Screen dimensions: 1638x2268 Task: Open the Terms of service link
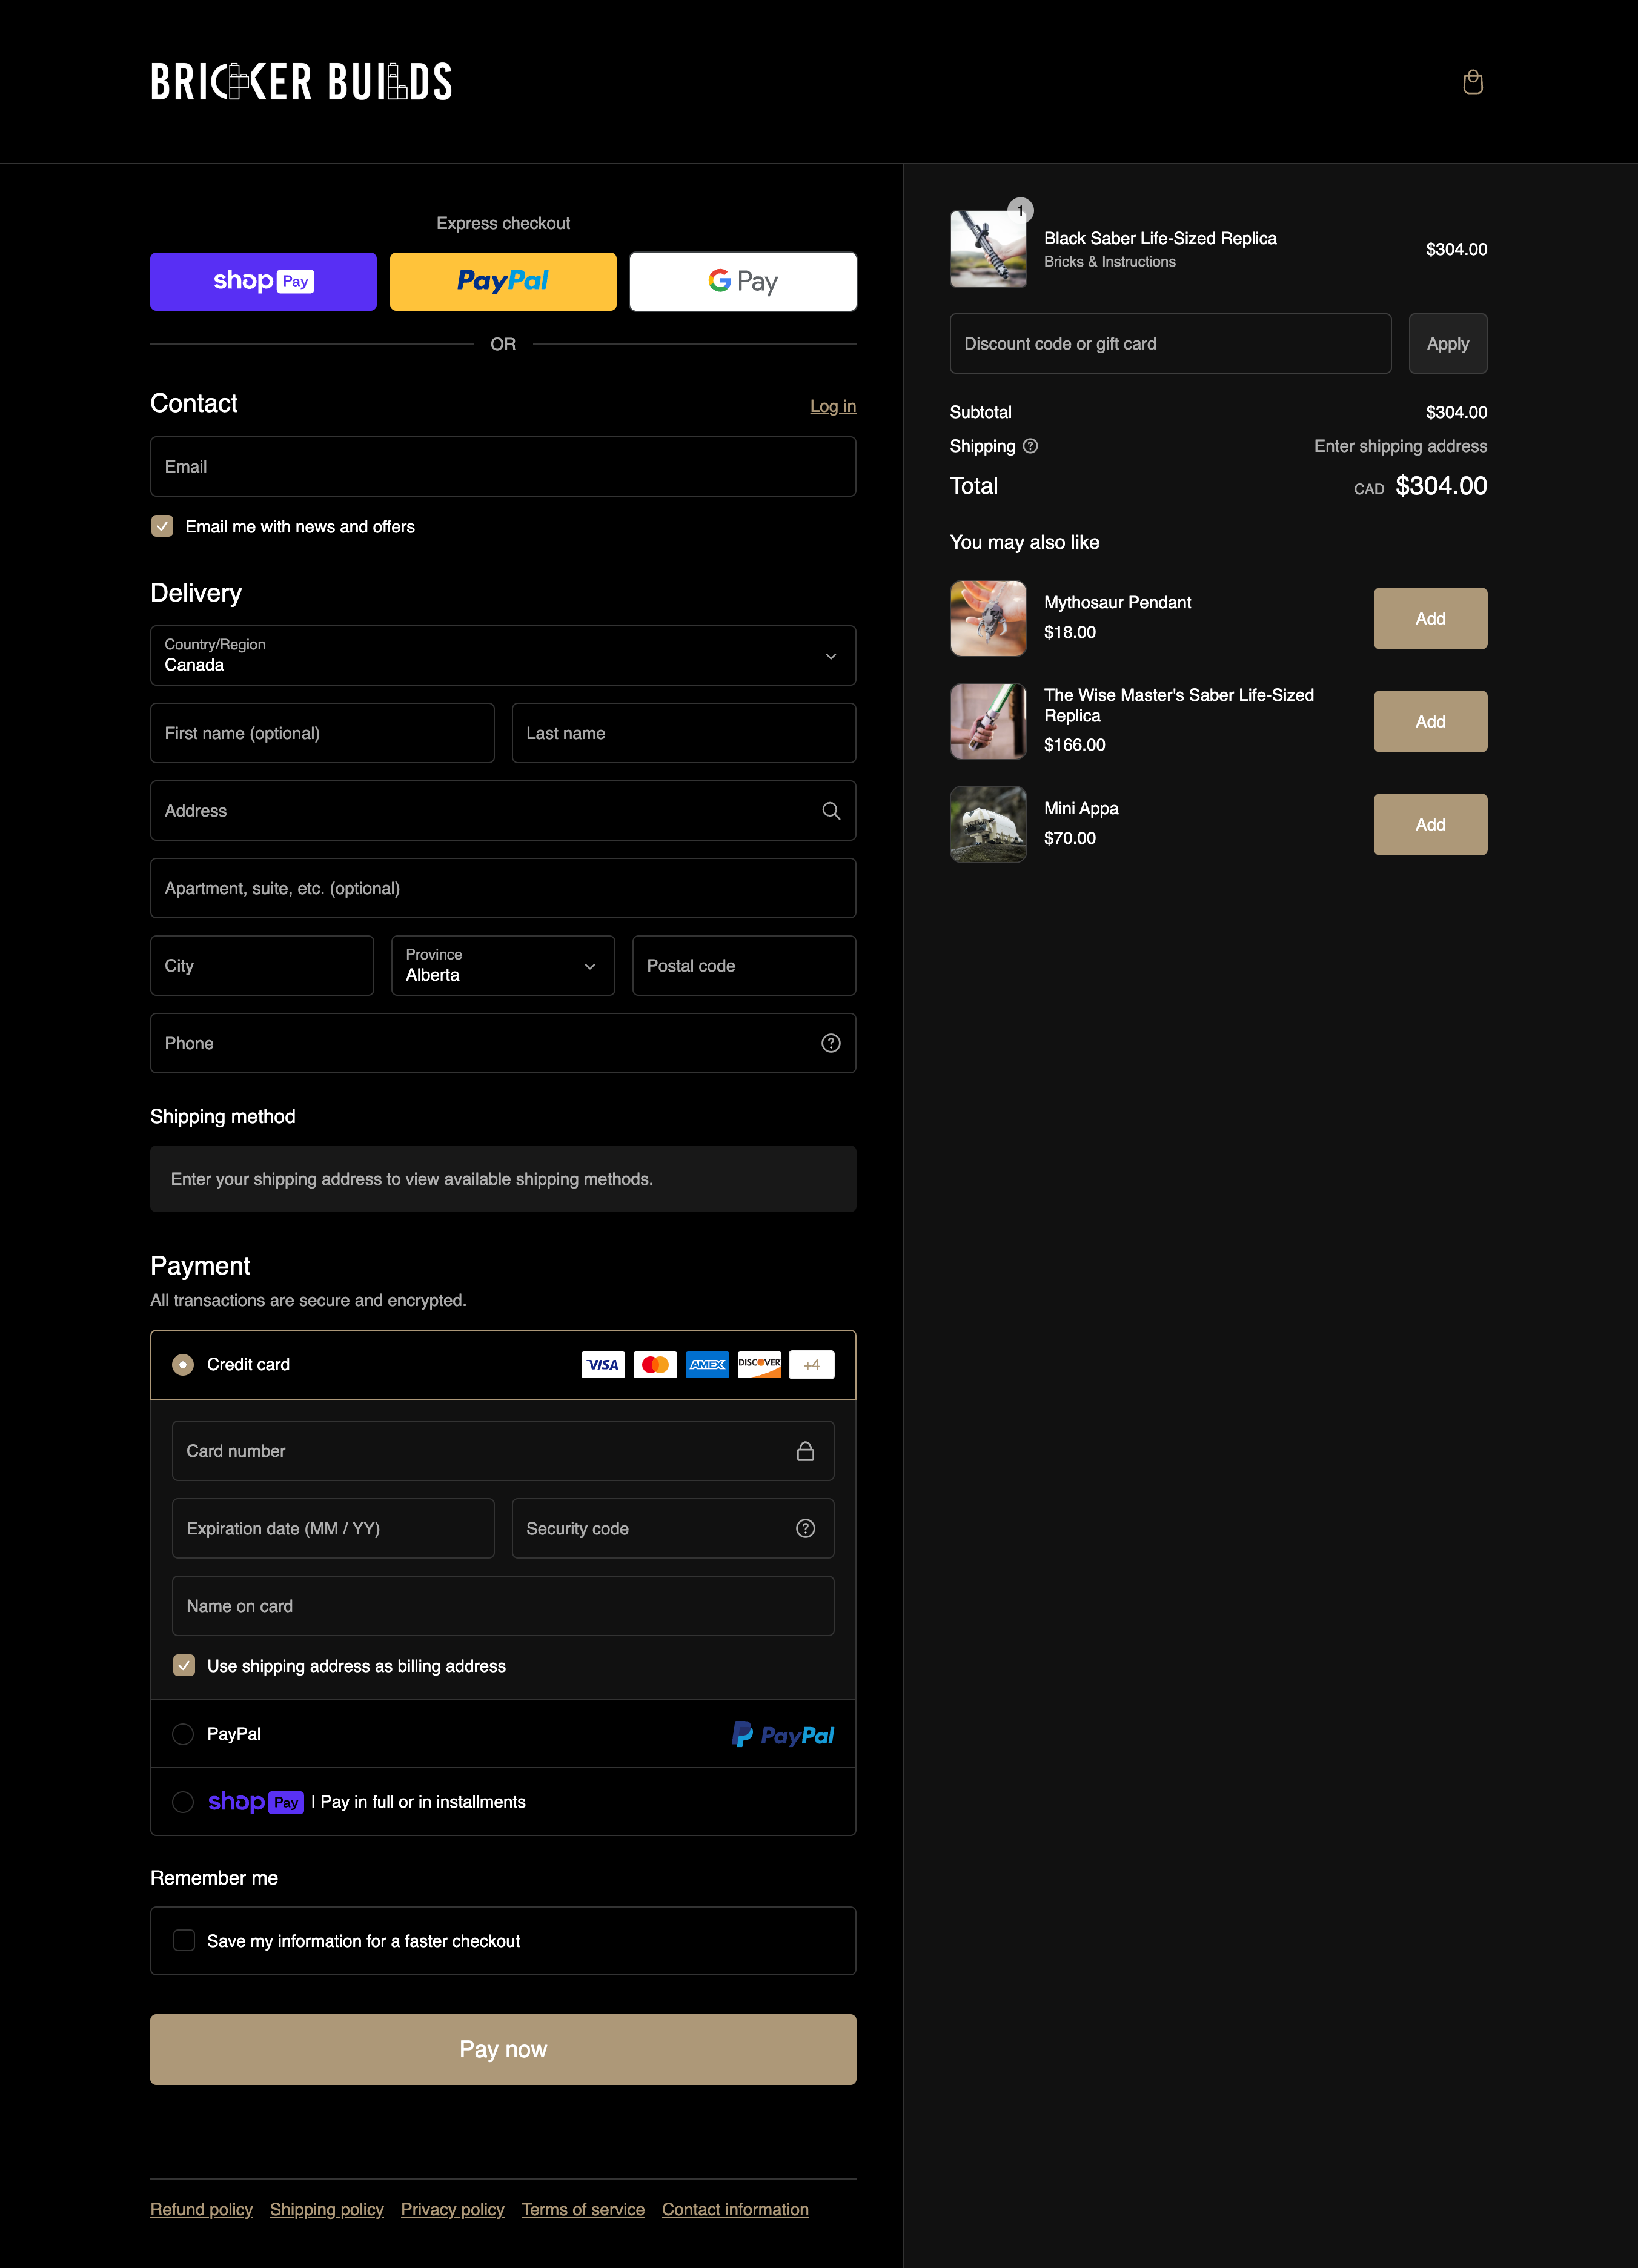click(583, 2210)
